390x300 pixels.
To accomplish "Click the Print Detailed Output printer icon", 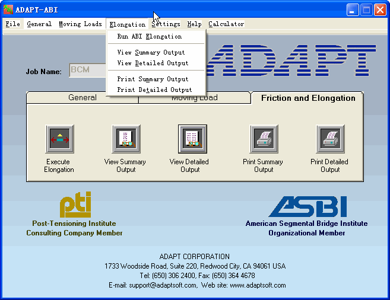I will tap(330, 139).
